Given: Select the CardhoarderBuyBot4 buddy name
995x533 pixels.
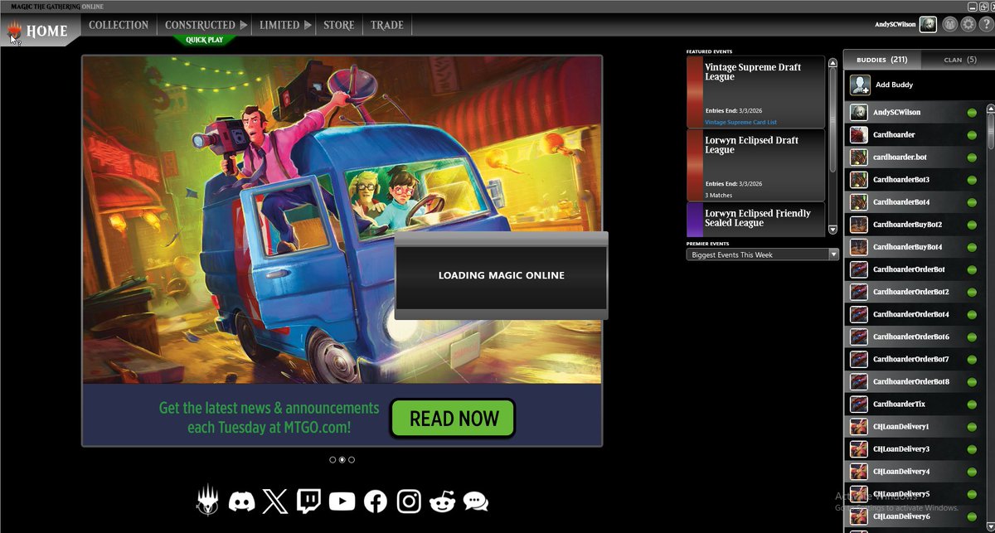Looking at the screenshot, I should [x=907, y=247].
